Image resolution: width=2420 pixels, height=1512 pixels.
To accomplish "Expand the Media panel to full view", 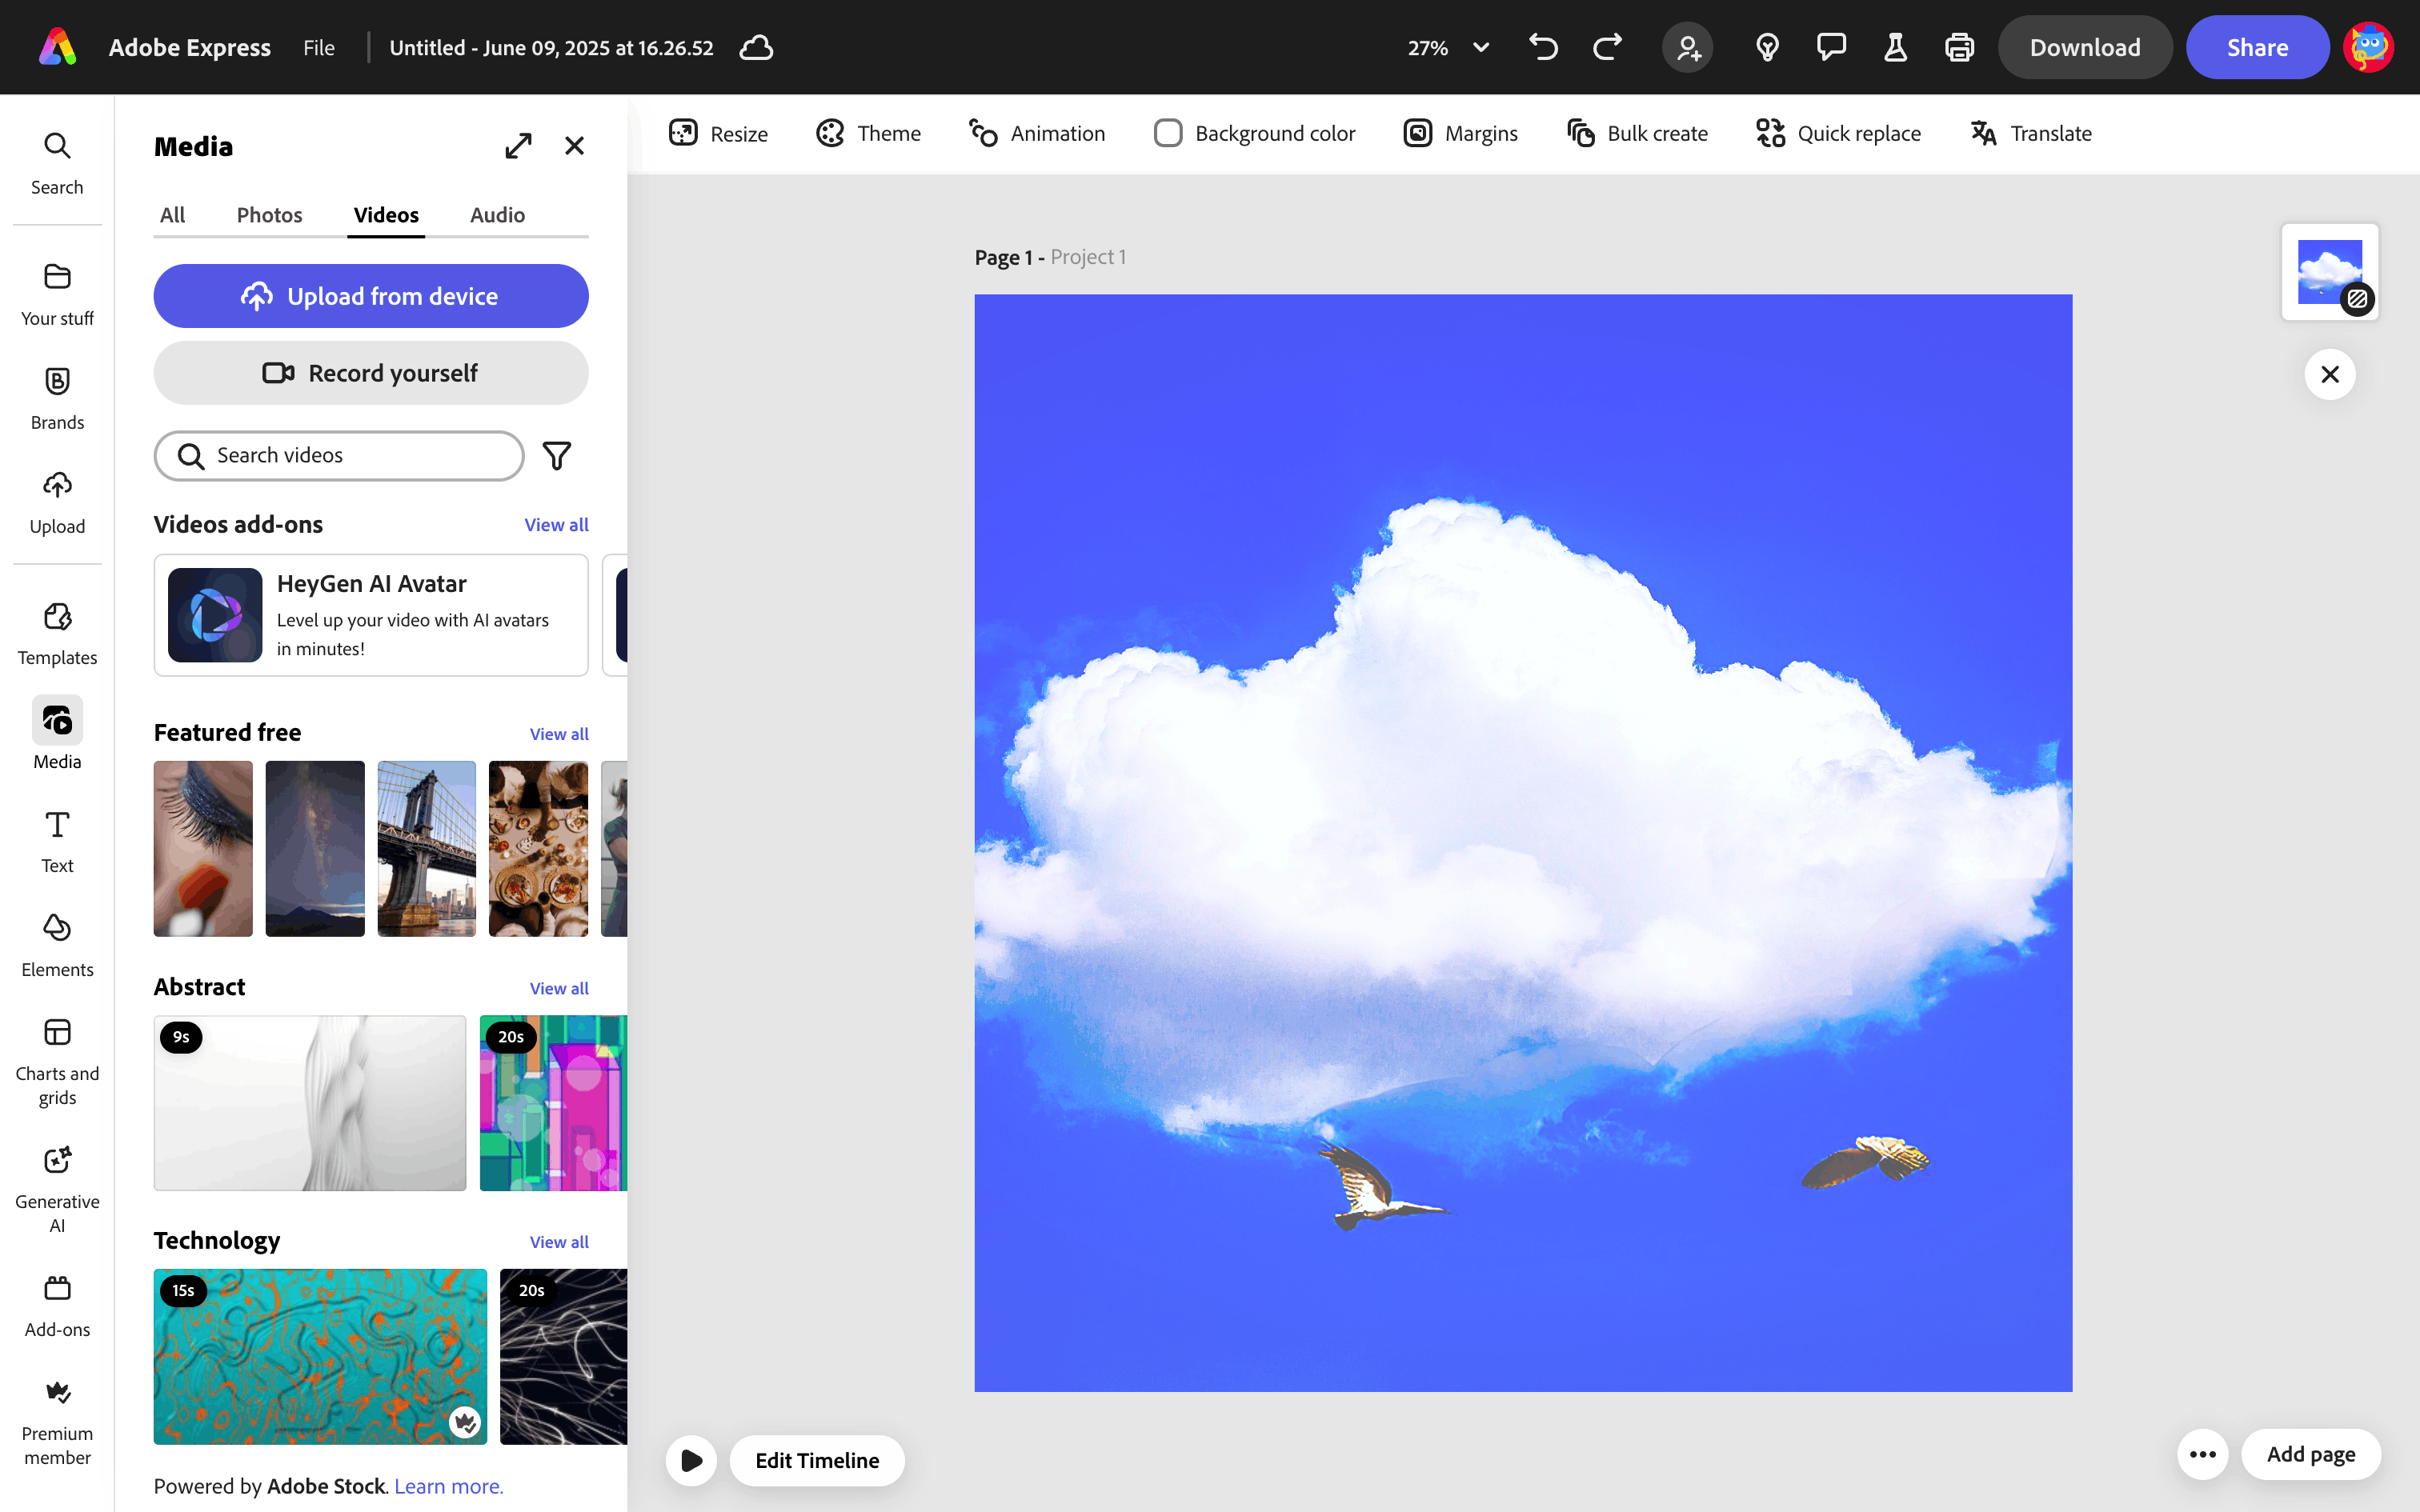I will point(518,146).
